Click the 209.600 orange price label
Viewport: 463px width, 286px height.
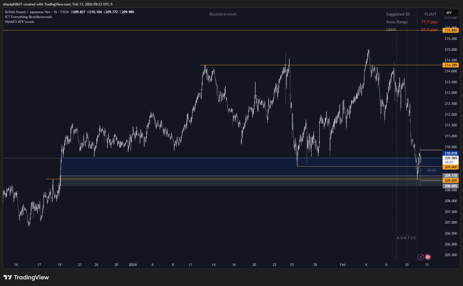tap(451, 167)
